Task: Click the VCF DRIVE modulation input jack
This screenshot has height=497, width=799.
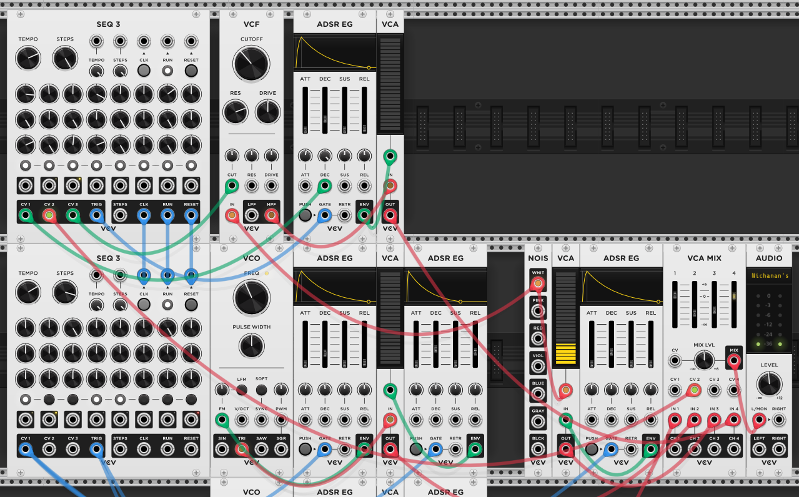Action: tap(272, 185)
